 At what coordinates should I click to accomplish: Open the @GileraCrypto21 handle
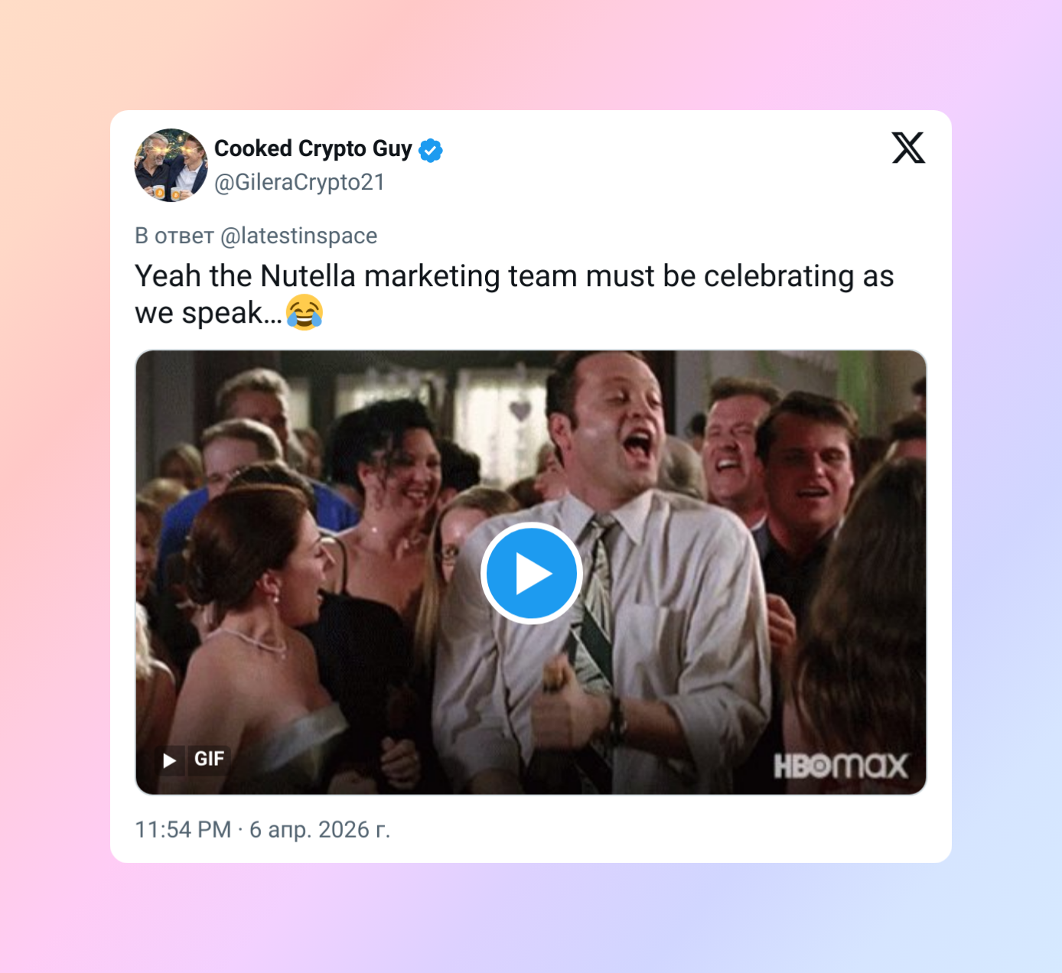coord(299,183)
